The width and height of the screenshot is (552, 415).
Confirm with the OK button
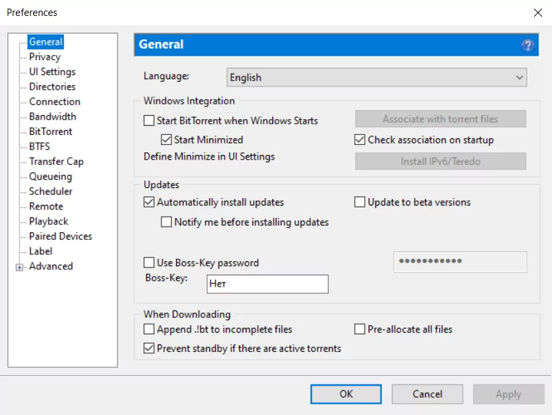click(x=345, y=394)
